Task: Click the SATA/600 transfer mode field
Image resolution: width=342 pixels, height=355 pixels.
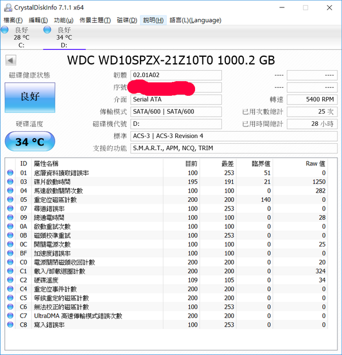Action: tap(176, 112)
